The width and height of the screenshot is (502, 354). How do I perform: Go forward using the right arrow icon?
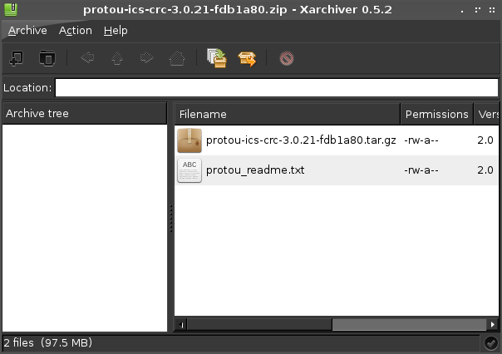pyautogui.click(x=146, y=58)
